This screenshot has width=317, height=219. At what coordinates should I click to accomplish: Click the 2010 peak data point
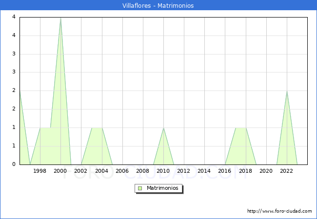163,128
